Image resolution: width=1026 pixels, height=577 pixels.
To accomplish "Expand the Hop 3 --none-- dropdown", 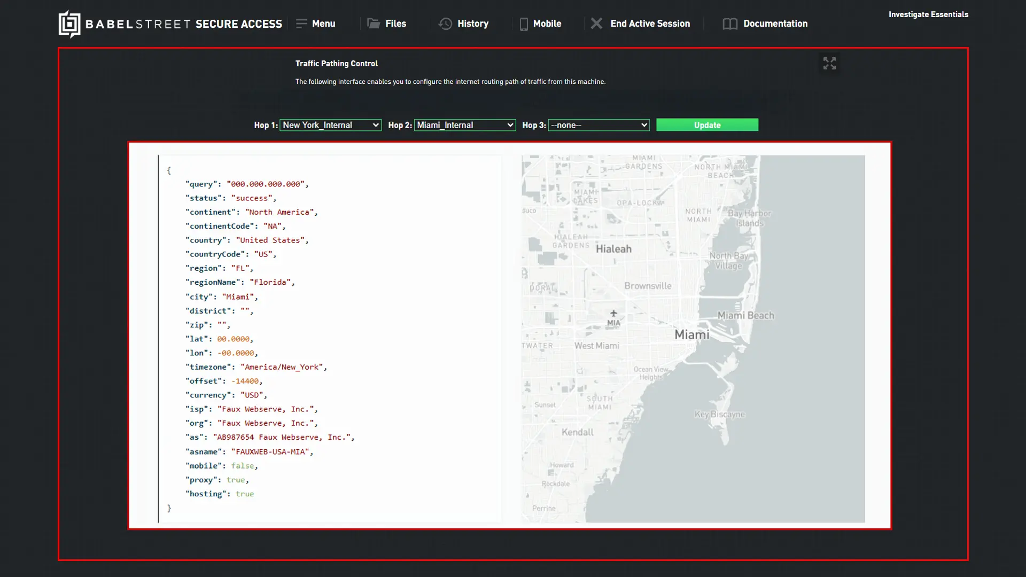I will (x=598, y=125).
